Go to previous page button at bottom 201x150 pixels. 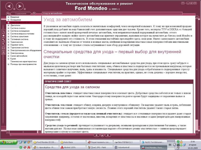97,135
